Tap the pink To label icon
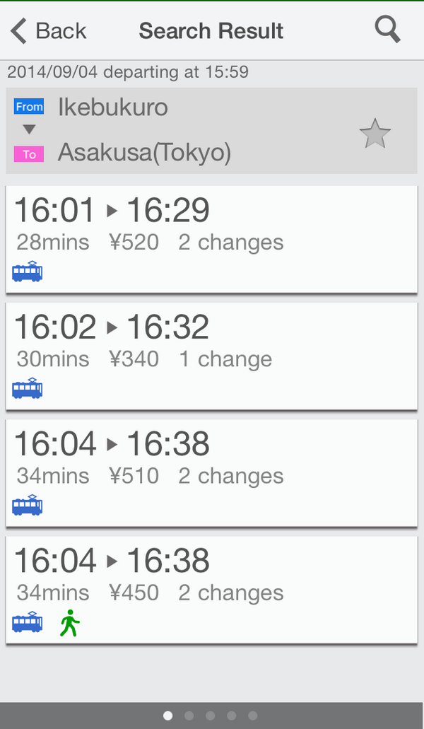 click(29, 153)
